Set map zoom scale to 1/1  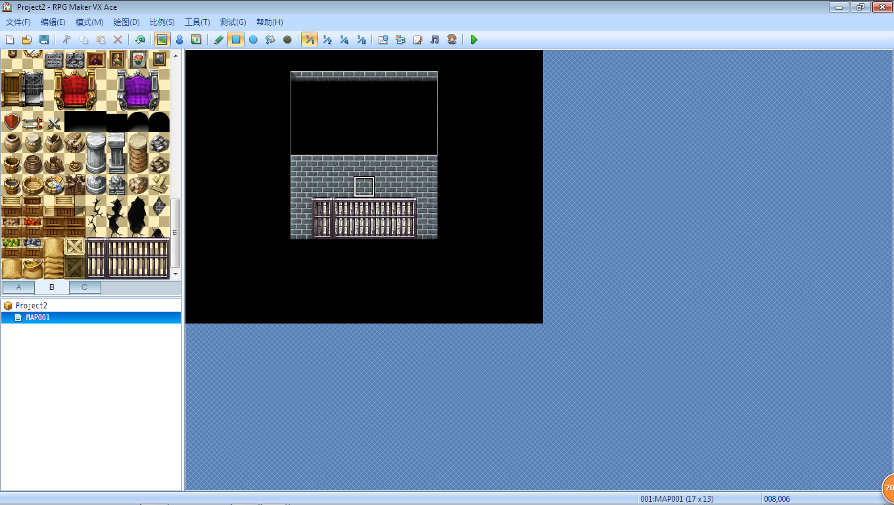click(x=310, y=39)
